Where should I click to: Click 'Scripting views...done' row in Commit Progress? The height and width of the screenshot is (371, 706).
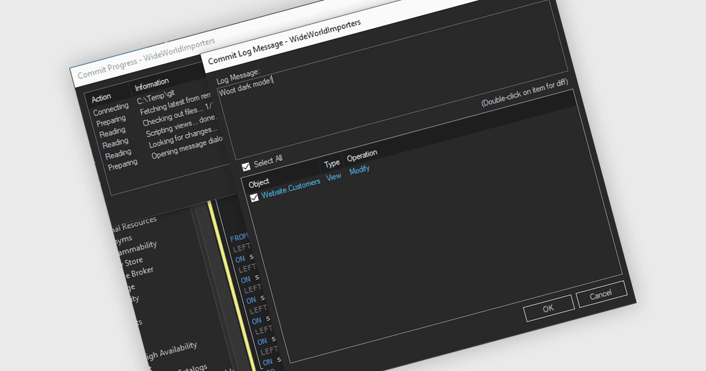point(181,126)
